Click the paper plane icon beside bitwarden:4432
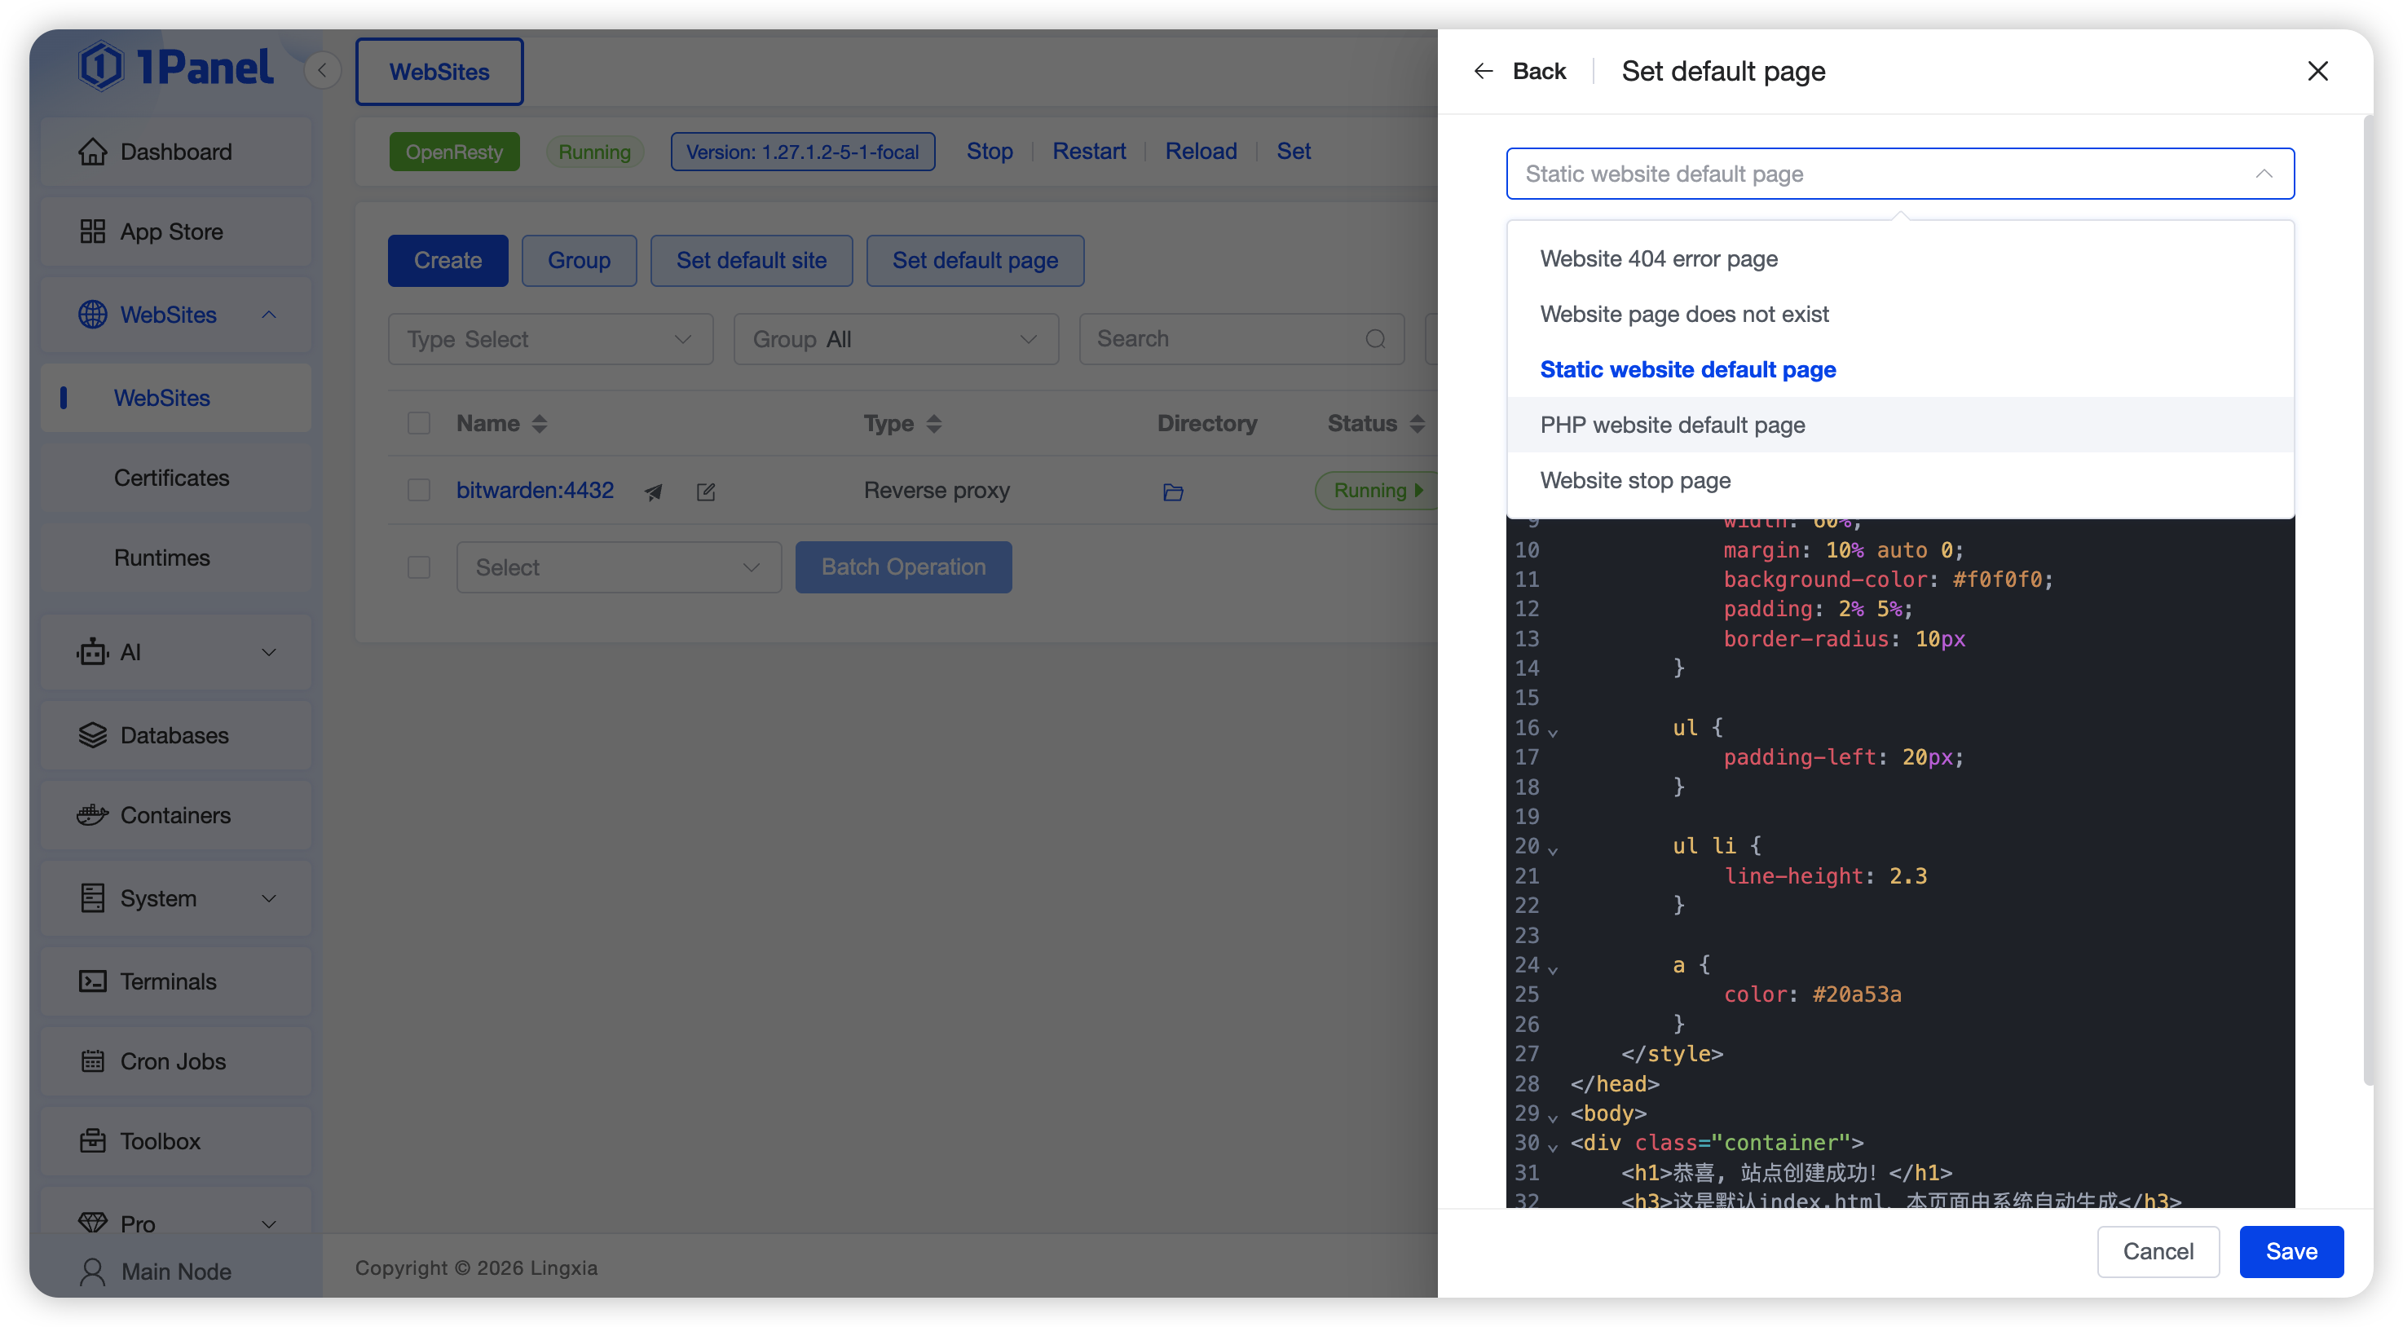The width and height of the screenshot is (2403, 1327). 653,492
